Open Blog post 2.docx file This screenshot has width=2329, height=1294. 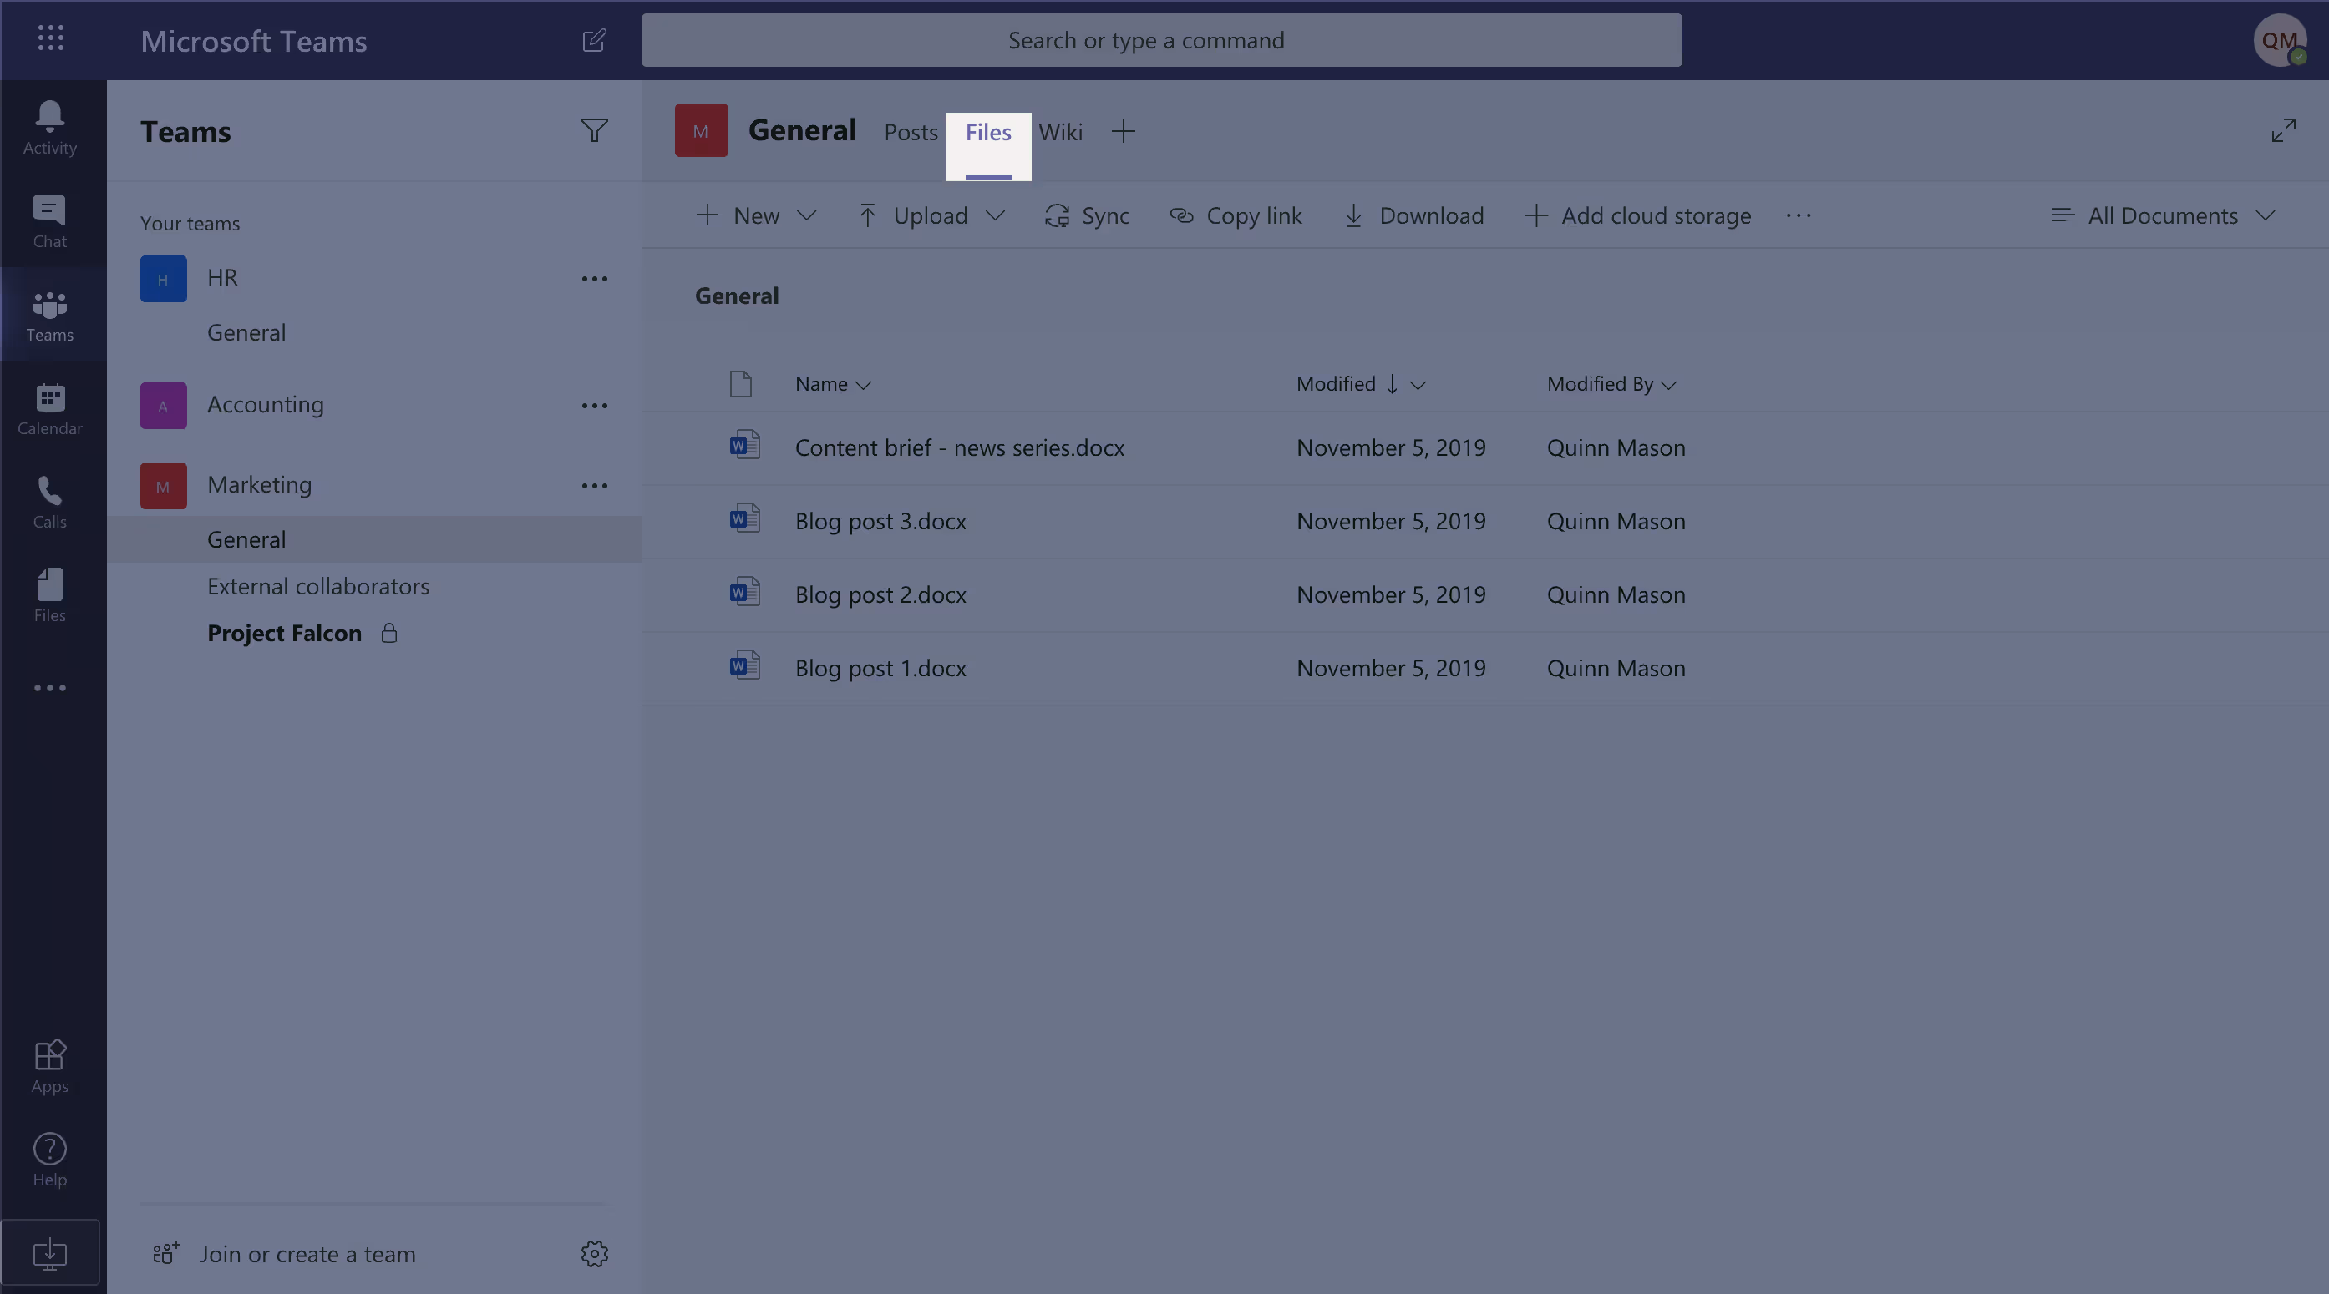click(880, 594)
